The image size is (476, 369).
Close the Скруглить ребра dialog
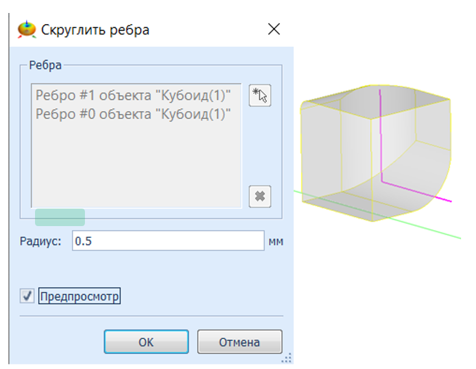coord(274,29)
